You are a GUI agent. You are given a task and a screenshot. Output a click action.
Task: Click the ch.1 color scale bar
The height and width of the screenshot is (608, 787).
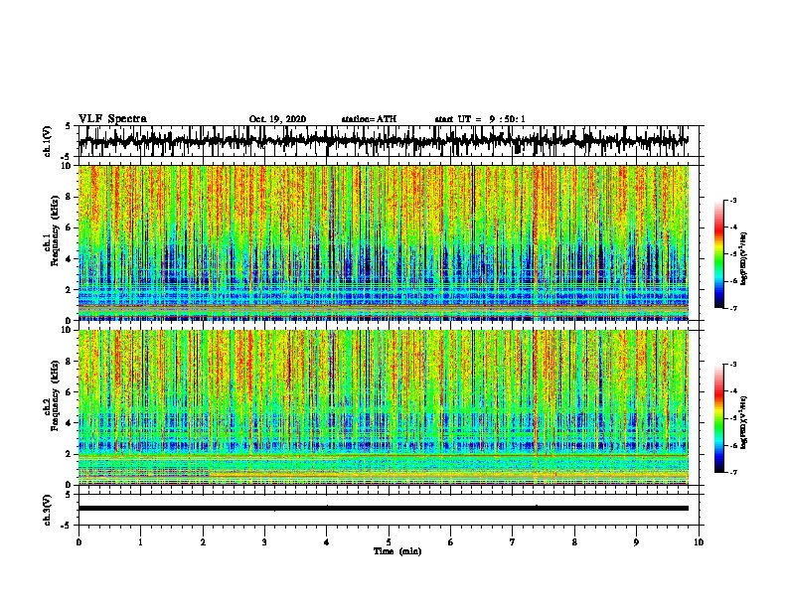click(x=718, y=254)
